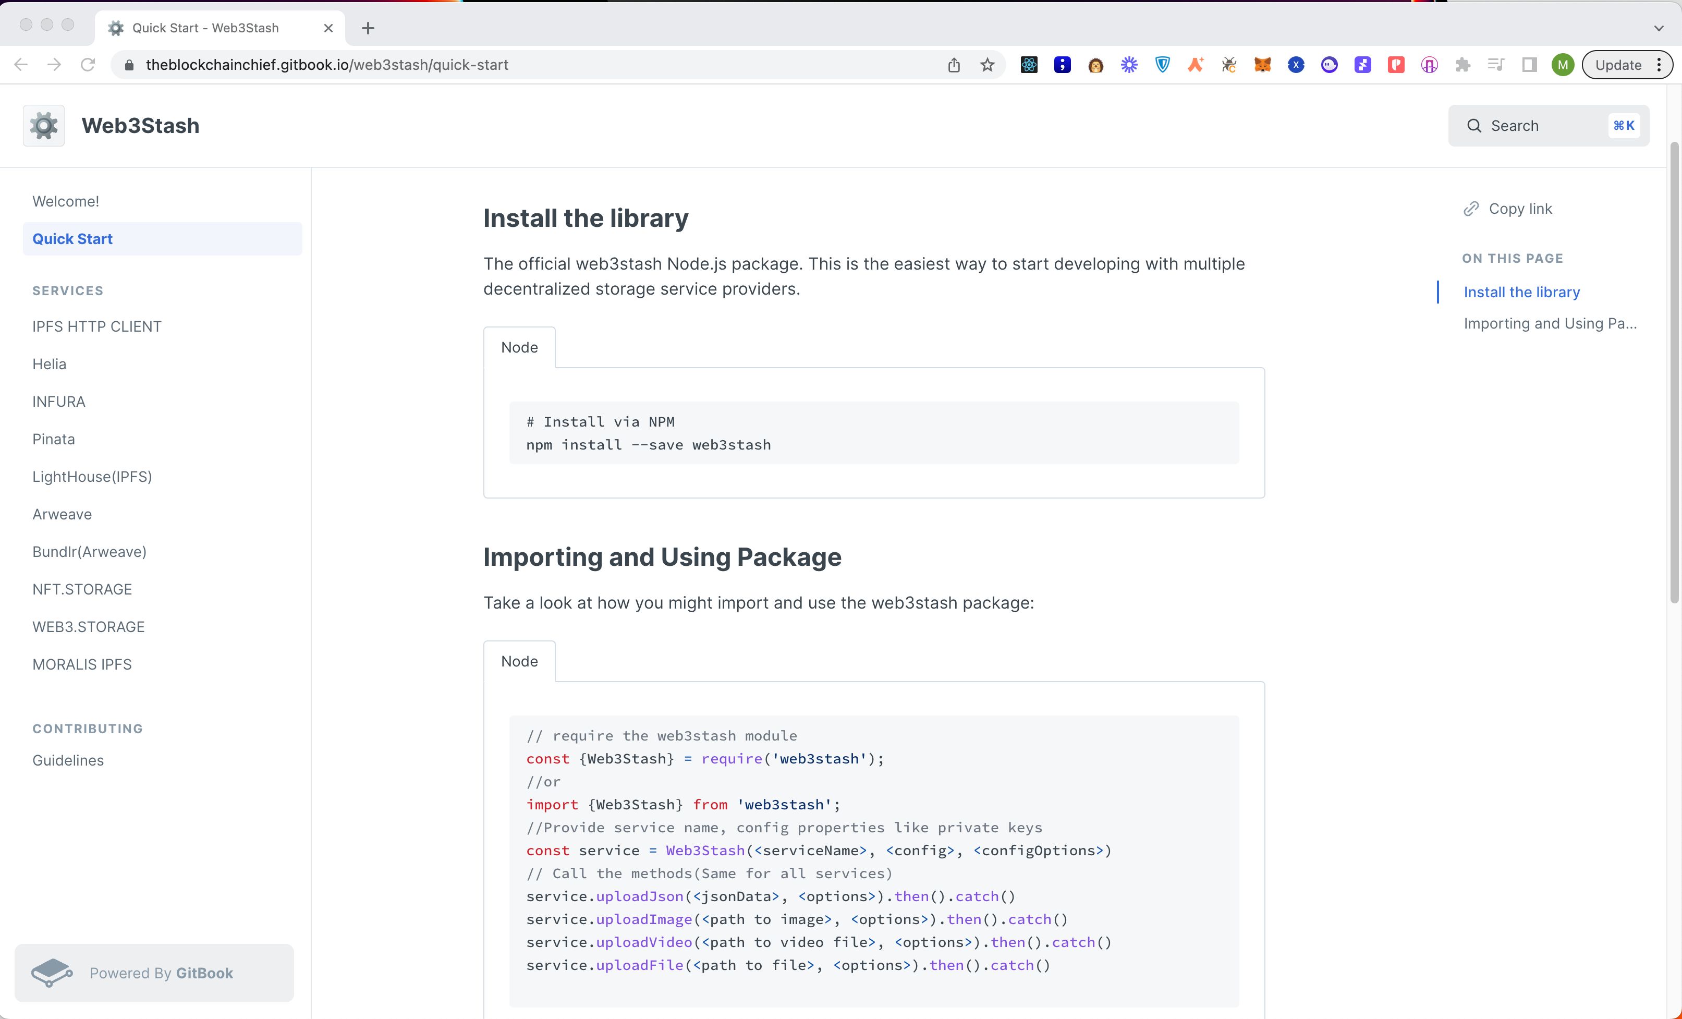The height and width of the screenshot is (1019, 1682).
Task: Click the npm install code block
Action: pos(874,433)
